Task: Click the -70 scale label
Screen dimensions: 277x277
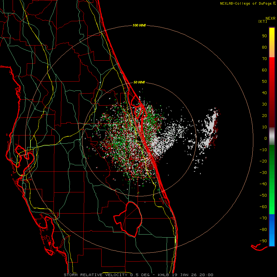Action: click(263, 218)
